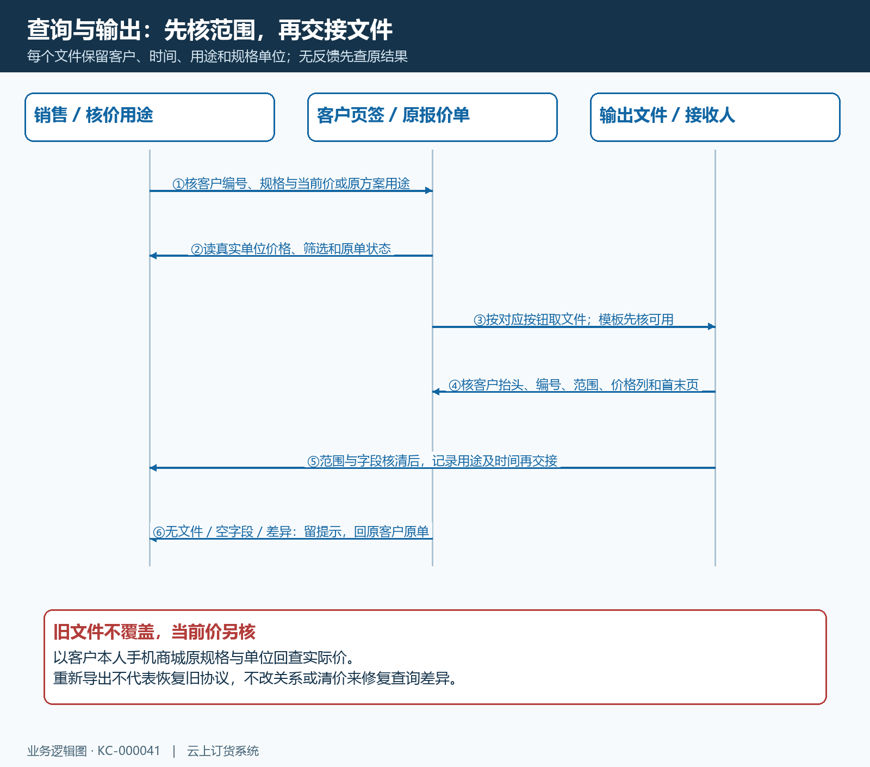Viewport: 870px width, 767px height.
Task: Click the title 查询与输出：先核范围，再交接文件
Action: 210,30
